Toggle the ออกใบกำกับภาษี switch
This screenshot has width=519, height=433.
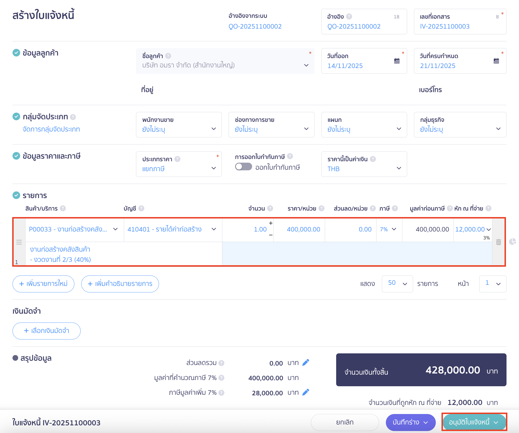243,167
